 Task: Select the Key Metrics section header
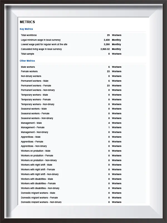[x=26, y=29]
